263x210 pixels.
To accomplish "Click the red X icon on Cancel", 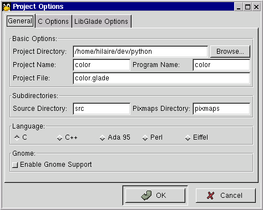I will point(210,196).
